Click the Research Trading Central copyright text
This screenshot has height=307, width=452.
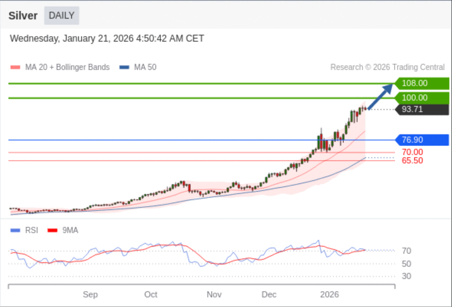387,67
